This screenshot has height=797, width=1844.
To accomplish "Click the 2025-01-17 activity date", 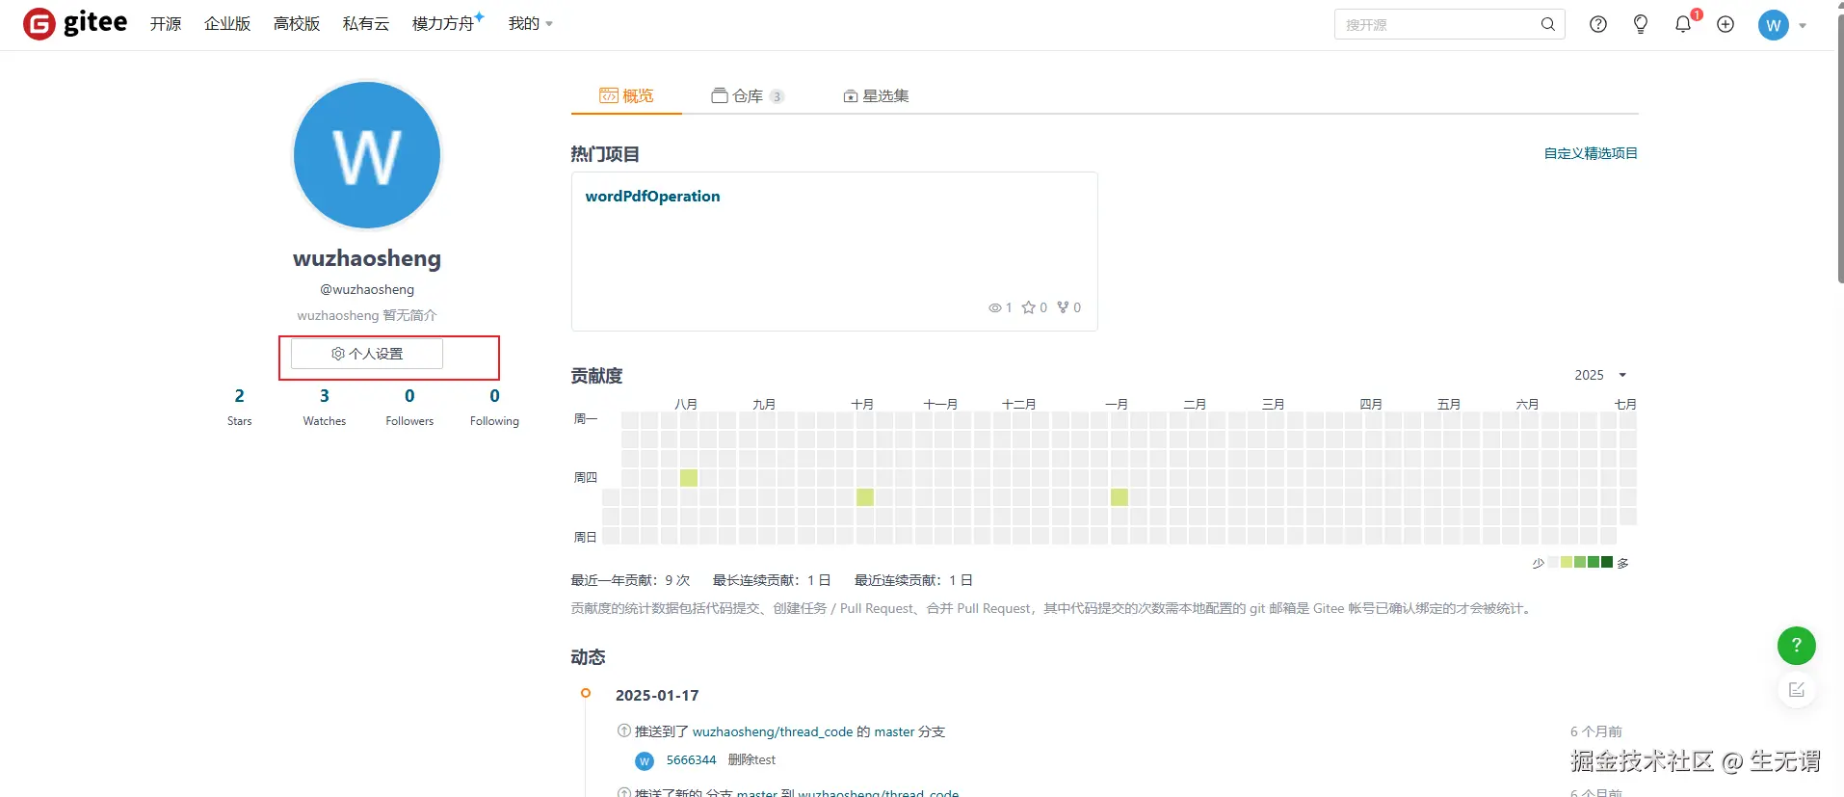I will (657, 695).
